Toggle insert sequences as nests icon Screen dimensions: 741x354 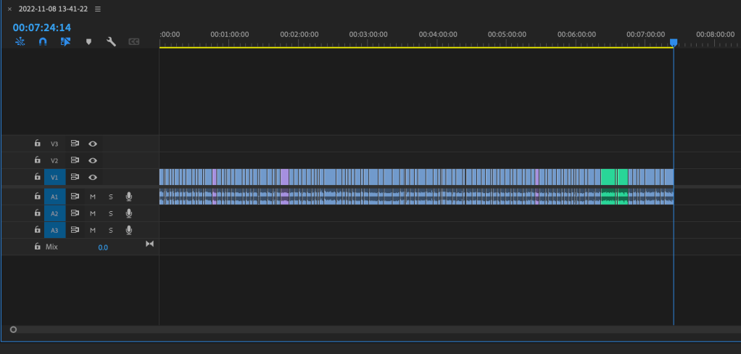tap(20, 42)
